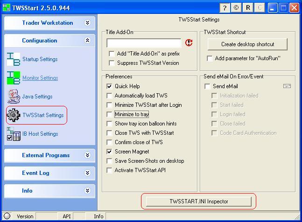Image resolution: width=302 pixels, height=222 pixels.
Task: Click the R button in title bar
Action: 248,8
